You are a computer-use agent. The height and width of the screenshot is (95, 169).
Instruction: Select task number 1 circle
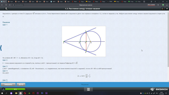point(3,89)
